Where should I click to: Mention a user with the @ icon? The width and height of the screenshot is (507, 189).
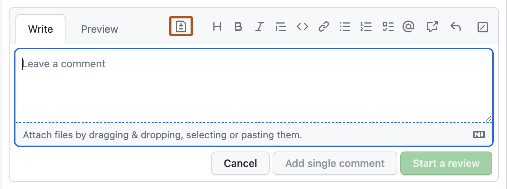408,27
